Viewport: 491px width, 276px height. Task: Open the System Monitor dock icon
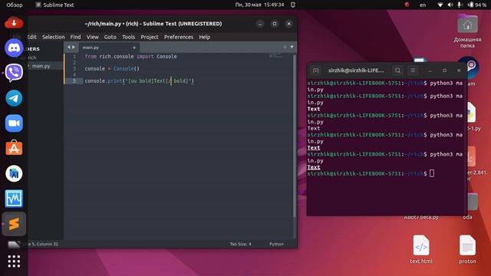(x=14, y=199)
